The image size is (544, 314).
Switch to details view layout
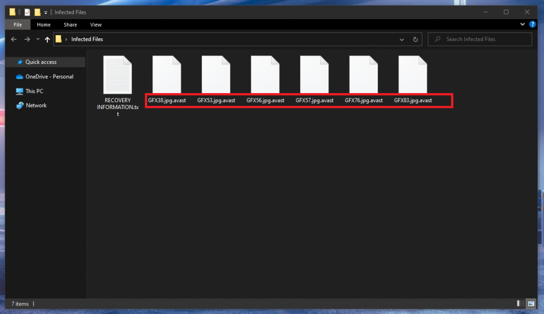(x=521, y=303)
